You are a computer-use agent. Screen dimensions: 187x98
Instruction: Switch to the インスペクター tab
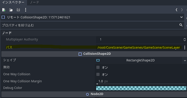pyautogui.click(x=13, y=2)
